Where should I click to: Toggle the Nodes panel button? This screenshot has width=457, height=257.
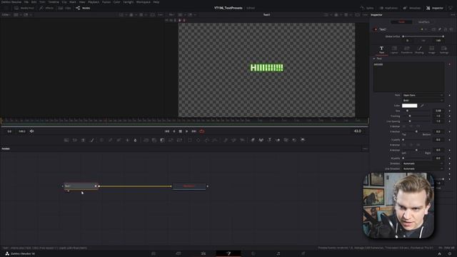(x=83, y=8)
